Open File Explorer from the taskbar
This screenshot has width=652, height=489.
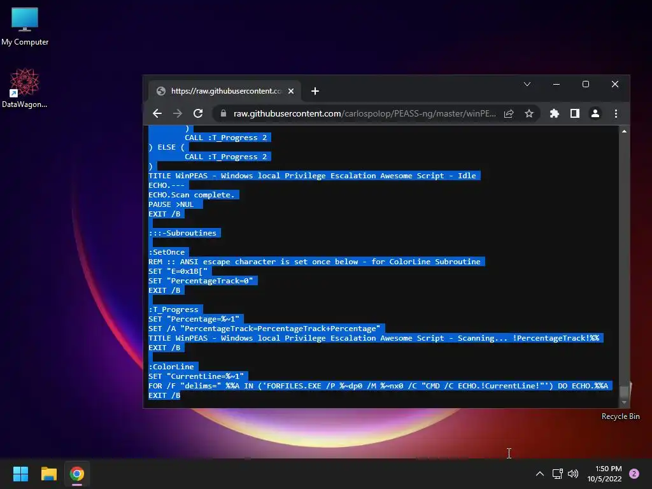[x=48, y=474]
